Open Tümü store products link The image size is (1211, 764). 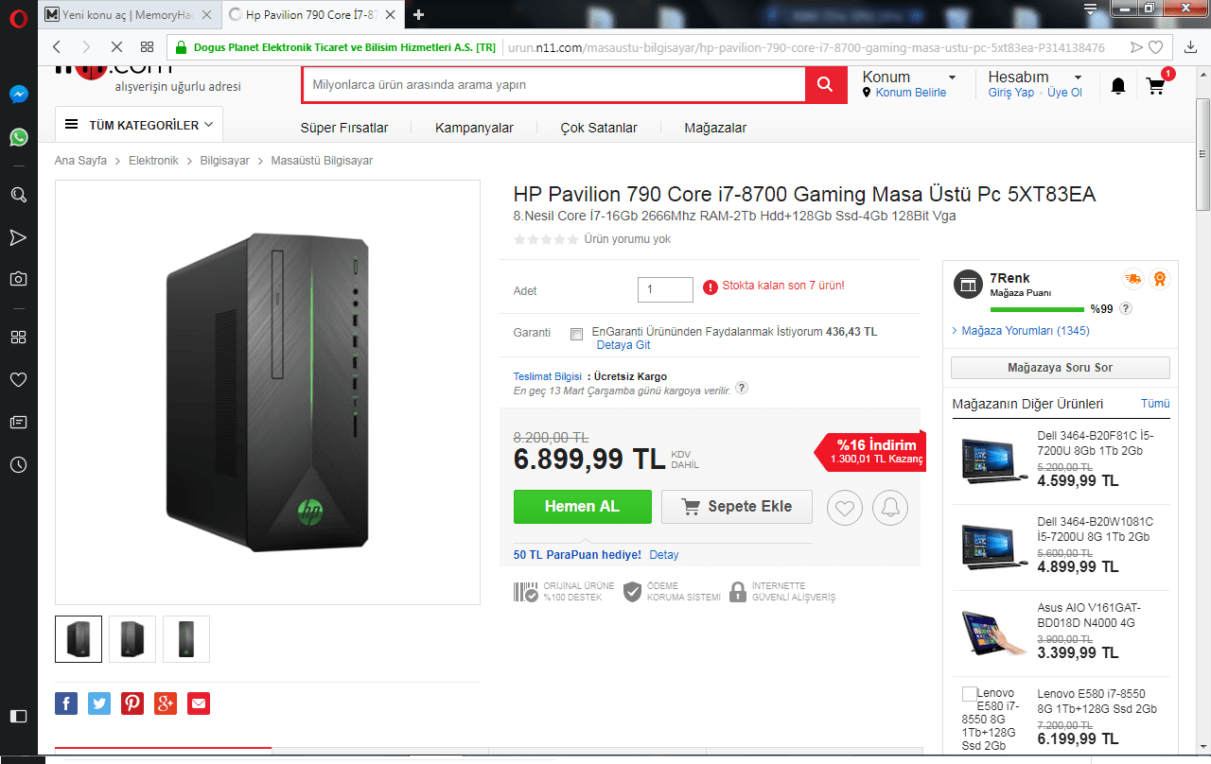[1155, 404]
